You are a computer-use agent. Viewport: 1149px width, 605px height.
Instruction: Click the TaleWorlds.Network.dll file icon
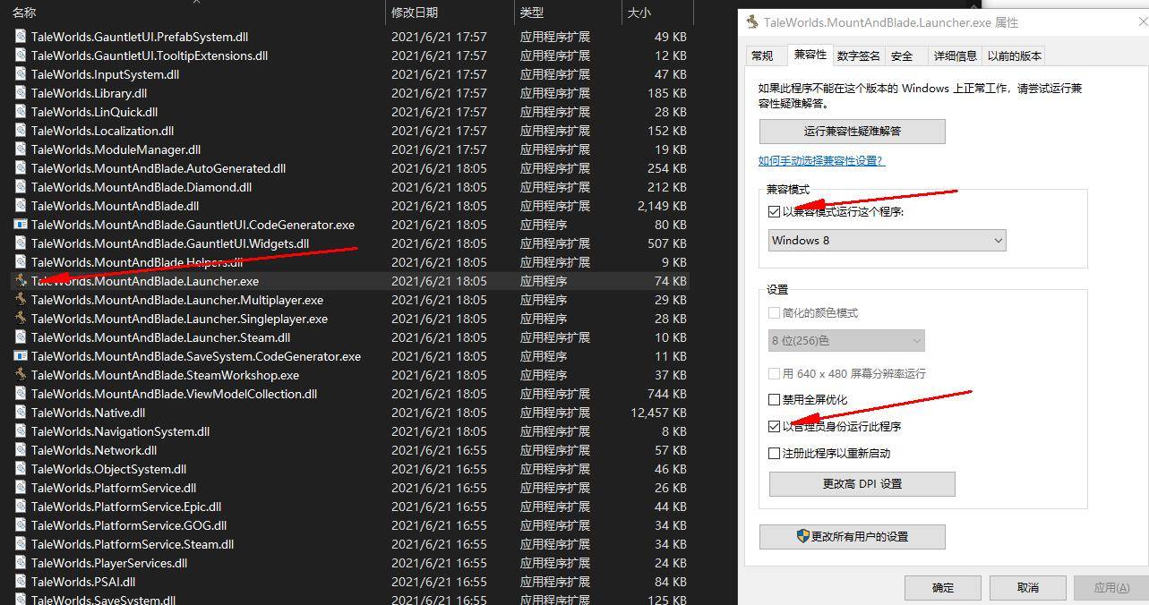click(21, 450)
